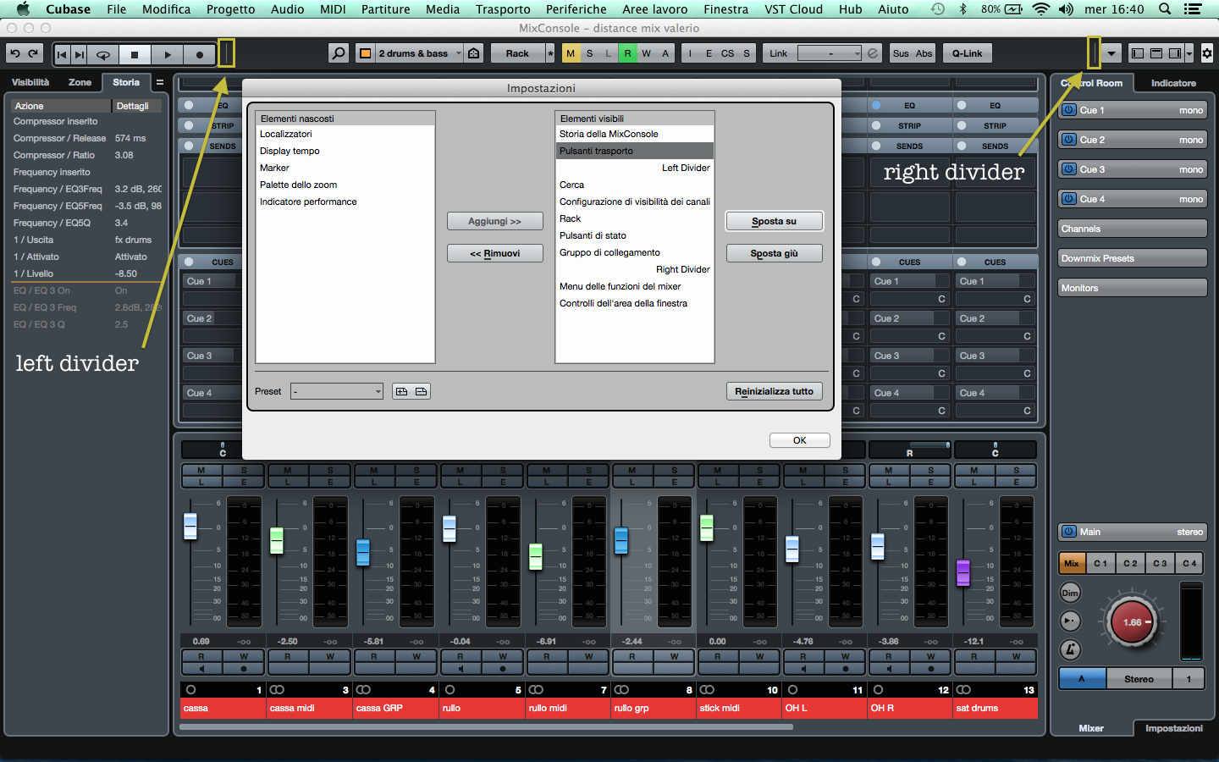Click the Record transport button
Viewport: 1219px width, 762px height.
click(x=200, y=54)
